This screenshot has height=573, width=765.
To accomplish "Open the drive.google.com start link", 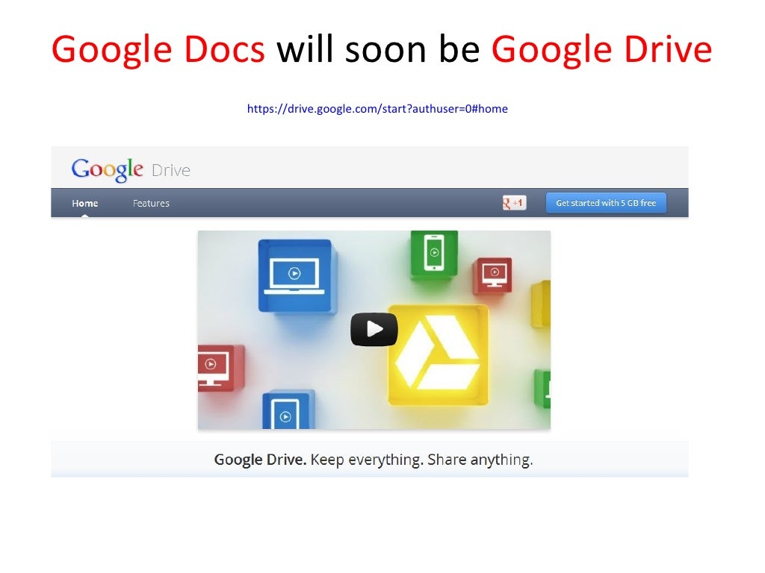I will [377, 109].
